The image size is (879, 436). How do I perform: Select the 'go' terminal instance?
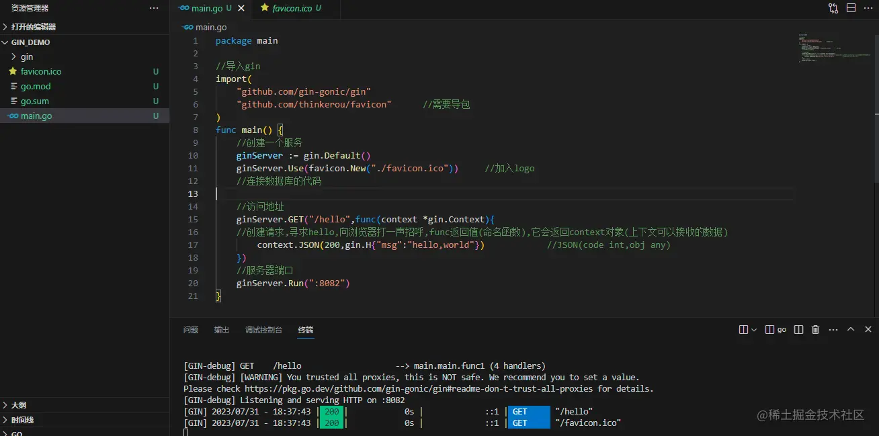(x=776, y=330)
